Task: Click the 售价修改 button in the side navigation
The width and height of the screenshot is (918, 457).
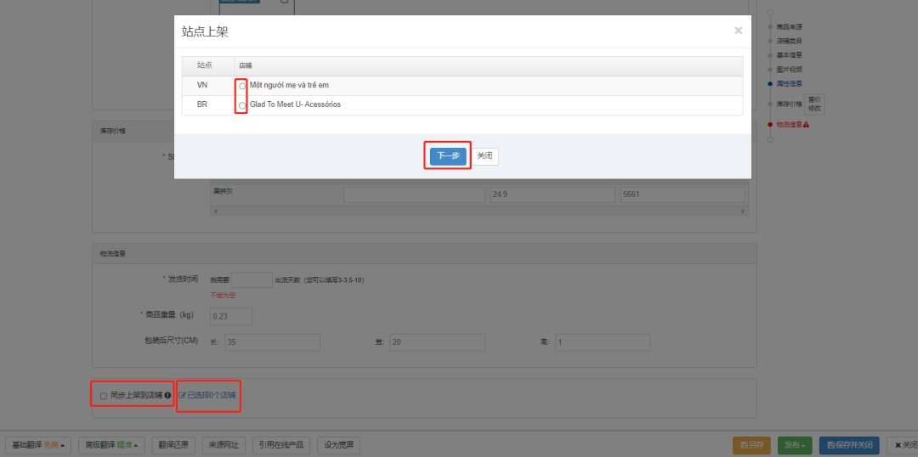Action: coord(814,104)
